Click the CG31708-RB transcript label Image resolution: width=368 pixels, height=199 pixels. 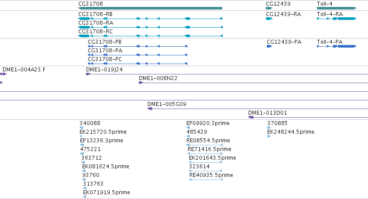(x=95, y=14)
